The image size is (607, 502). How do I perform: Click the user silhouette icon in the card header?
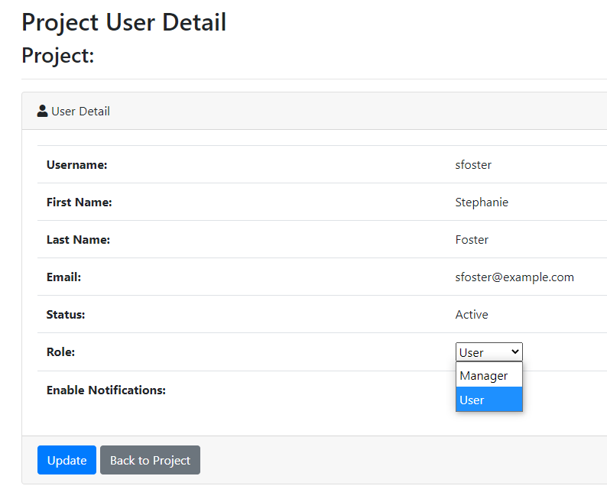tap(42, 111)
